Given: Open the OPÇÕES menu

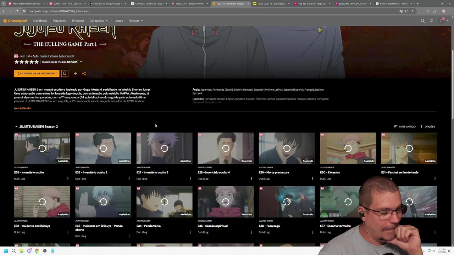Looking at the screenshot, I should (427, 126).
